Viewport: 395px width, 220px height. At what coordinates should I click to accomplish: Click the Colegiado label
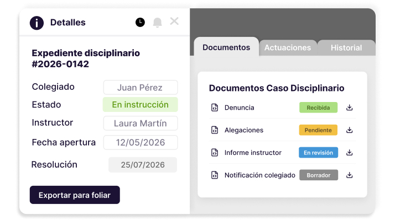coord(53,87)
